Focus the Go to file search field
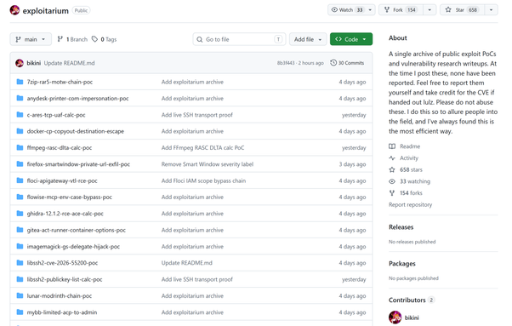512x326 pixels. point(239,39)
